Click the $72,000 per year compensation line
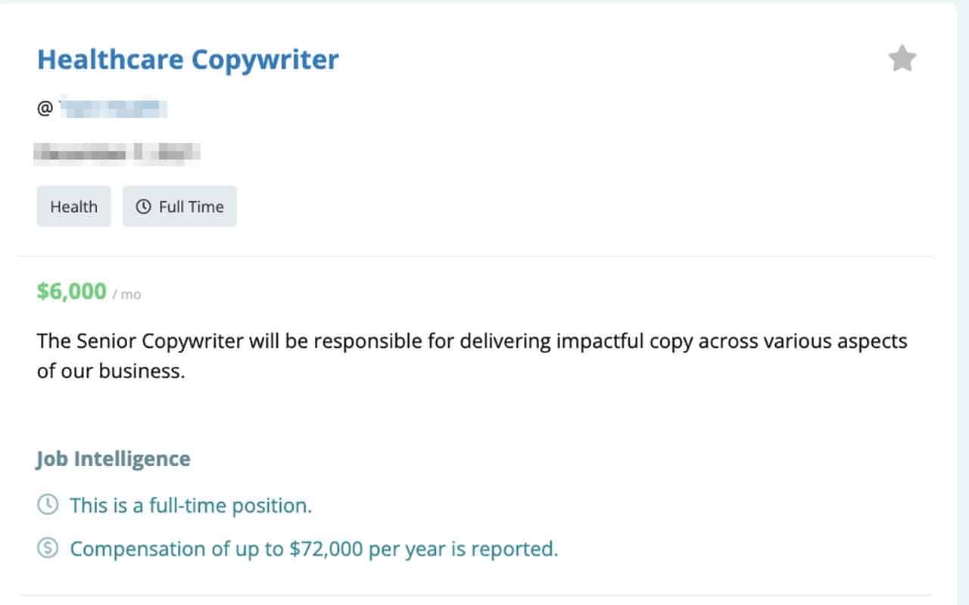 point(313,548)
